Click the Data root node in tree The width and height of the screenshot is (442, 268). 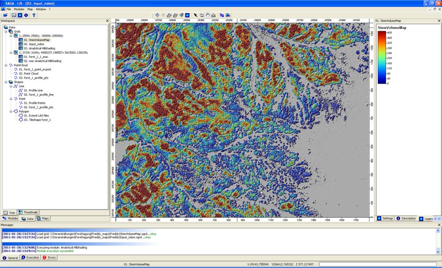tap(12, 27)
